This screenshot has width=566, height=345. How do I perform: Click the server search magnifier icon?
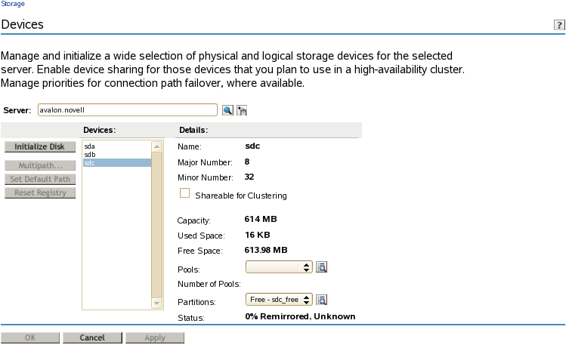pyautogui.click(x=227, y=110)
